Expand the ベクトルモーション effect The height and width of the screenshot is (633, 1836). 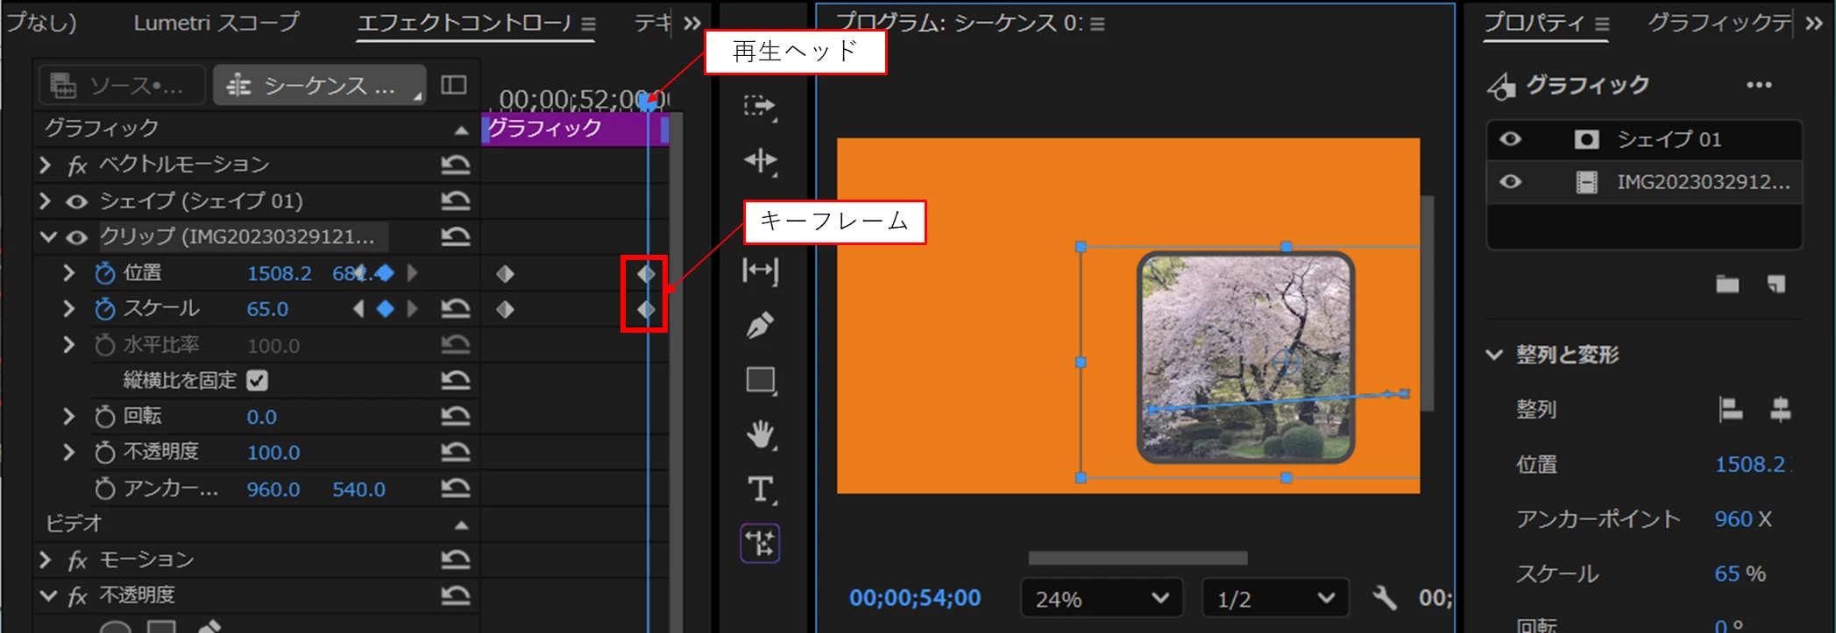[x=46, y=165]
